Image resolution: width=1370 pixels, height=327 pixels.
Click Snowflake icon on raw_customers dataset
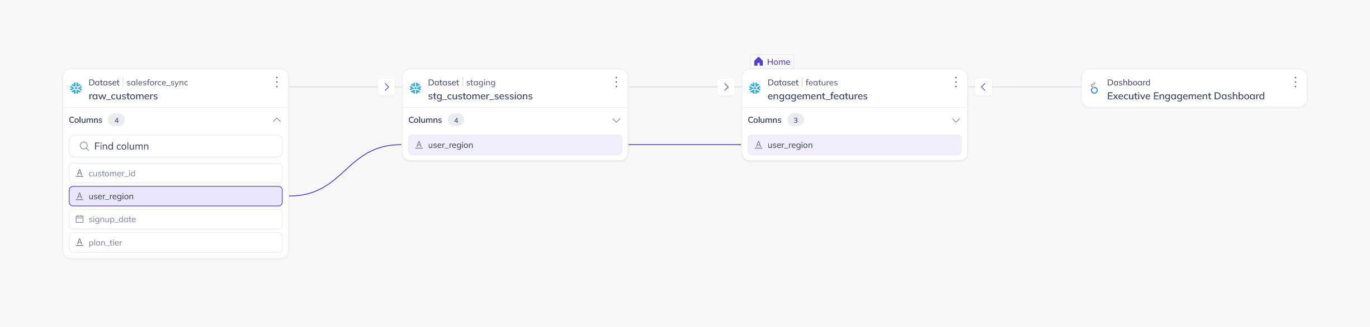pyautogui.click(x=76, y=88)
